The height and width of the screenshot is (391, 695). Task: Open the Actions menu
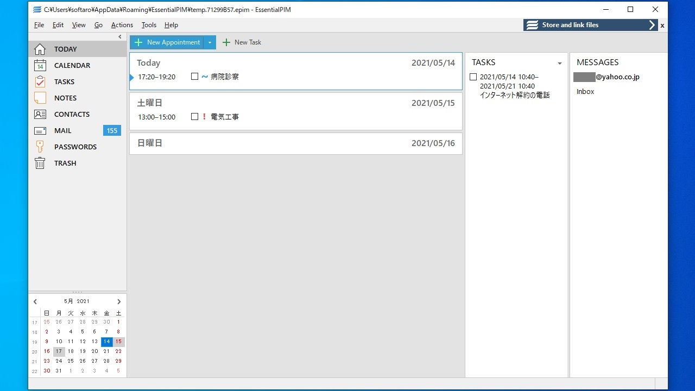tap(122, 25)
